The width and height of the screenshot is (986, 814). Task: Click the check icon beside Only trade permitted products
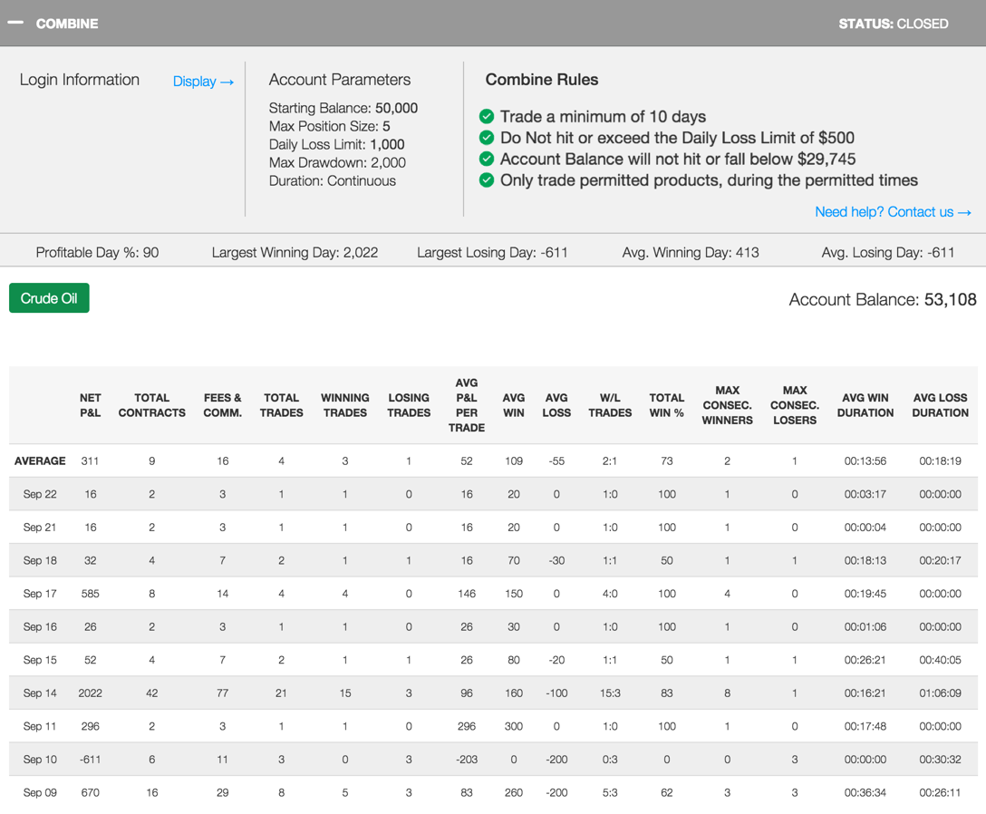(x=487, y=179)
